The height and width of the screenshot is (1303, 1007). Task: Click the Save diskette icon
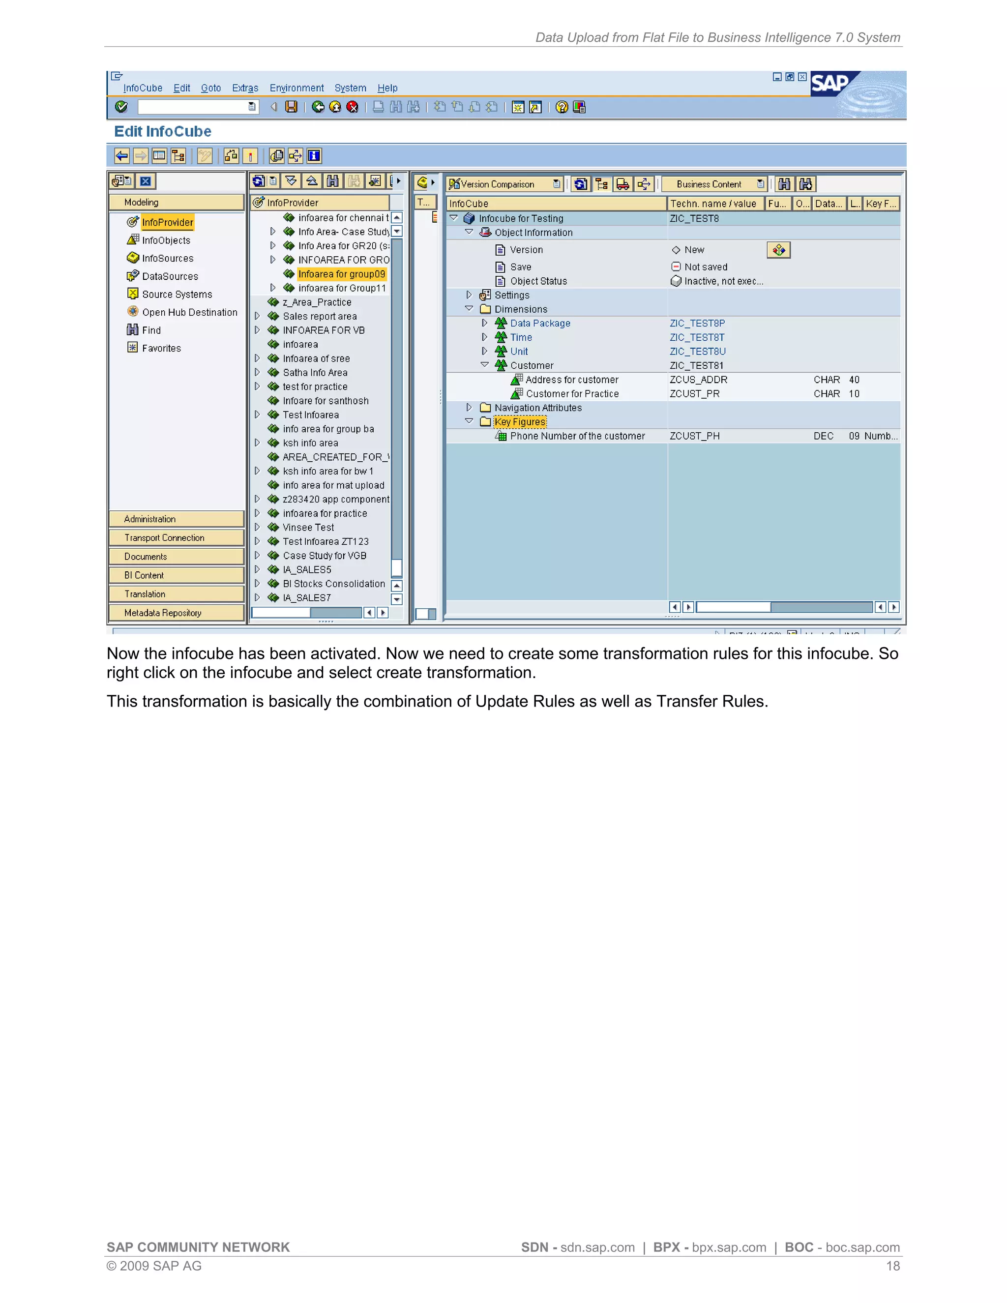(x=291, y=107)
